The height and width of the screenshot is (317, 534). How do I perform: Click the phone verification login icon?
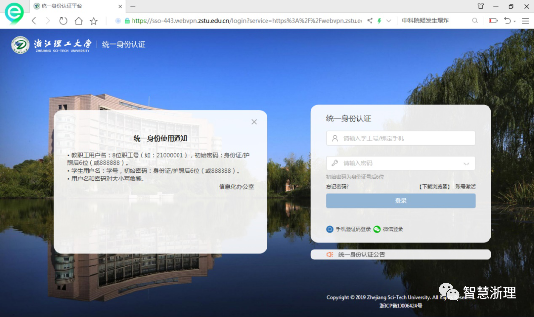330,229
